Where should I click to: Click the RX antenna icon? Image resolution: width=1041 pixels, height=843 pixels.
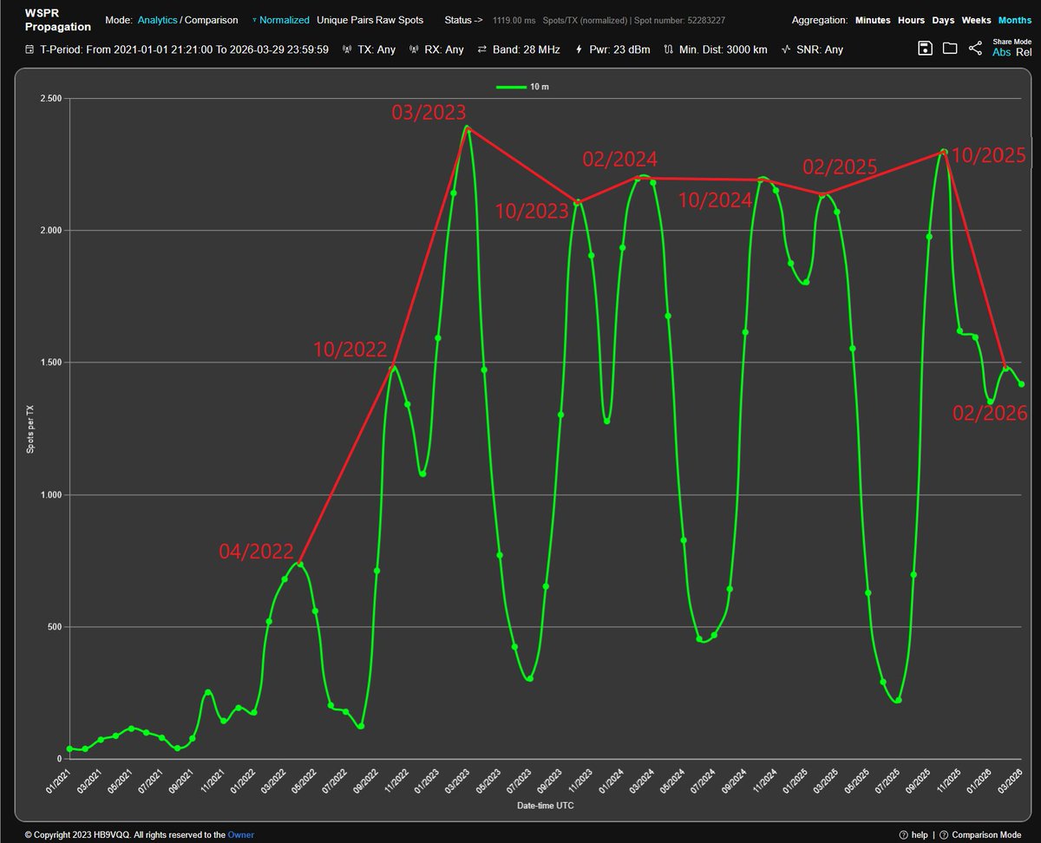[416, 49]
